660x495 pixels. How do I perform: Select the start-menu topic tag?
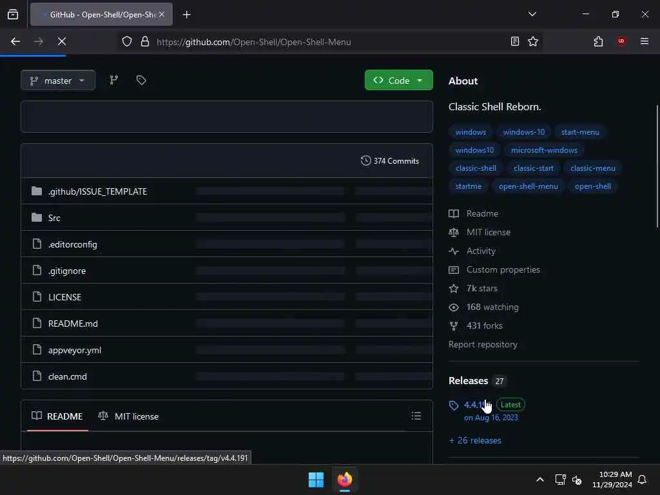[x=580, y=132]
